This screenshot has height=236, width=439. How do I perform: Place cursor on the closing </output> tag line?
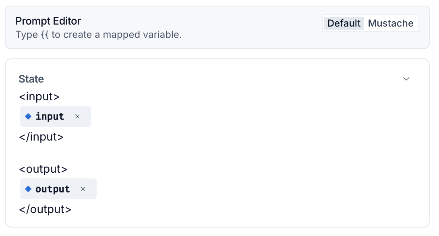coord(45,209)
